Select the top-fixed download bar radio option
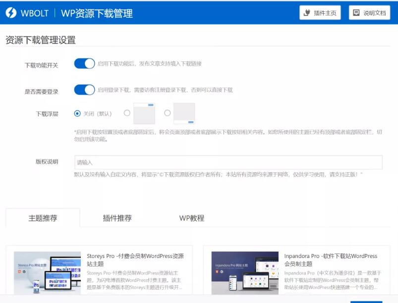 (127, 113)
